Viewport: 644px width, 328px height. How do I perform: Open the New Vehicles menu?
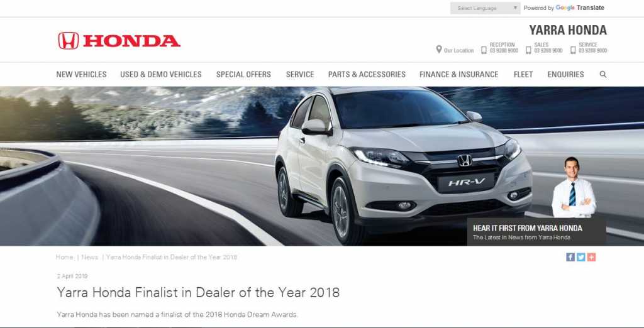coord(81,74)
